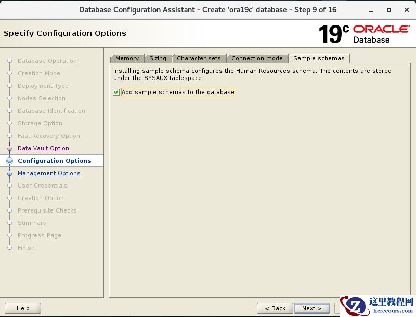Viewport: 416px width, 317px height.
Task: Click the Summary step label
Action: (32, 223)
